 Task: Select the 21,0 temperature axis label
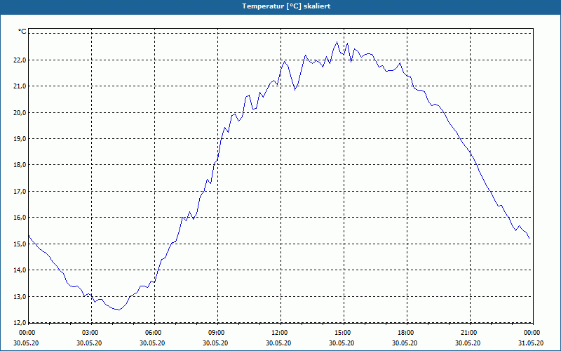pyautogui.click(x=20, y=86)
